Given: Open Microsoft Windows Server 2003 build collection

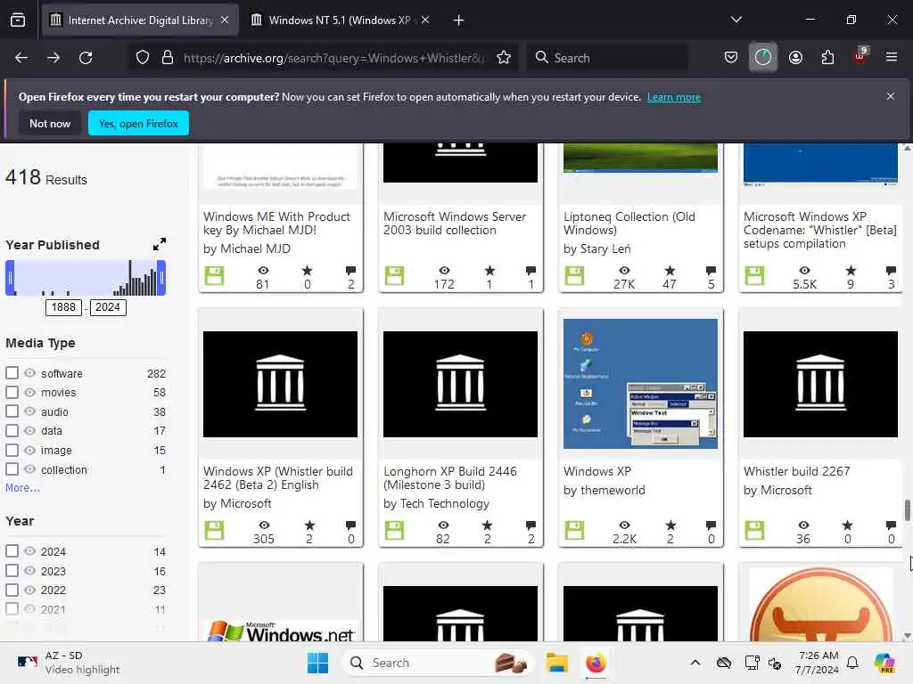Looking at the screenshot, I should click(x=455, y=224).
